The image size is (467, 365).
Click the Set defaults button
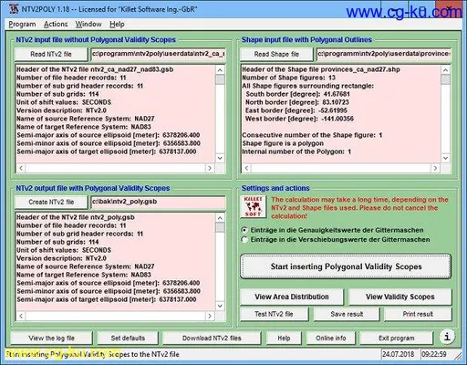coord(128,338)
